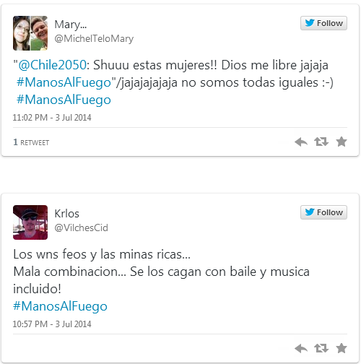
Task: Favorite Mary's tweet with star icon
Action: [x=342, y=142]
